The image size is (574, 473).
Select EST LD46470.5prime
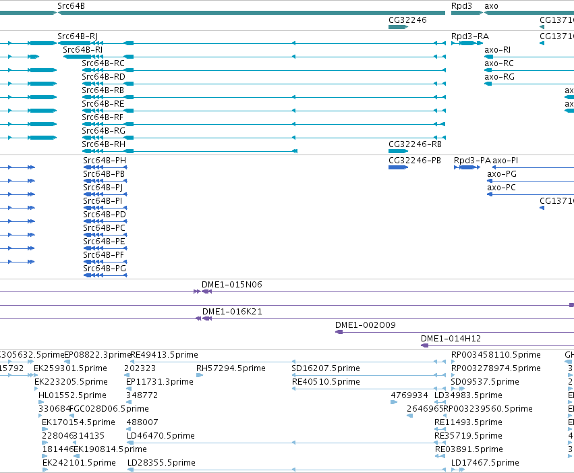[x=286, y=443]
